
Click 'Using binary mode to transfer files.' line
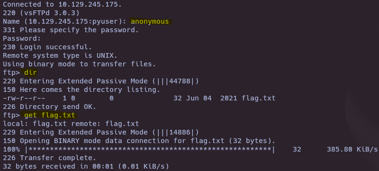[x=79, y=64]
